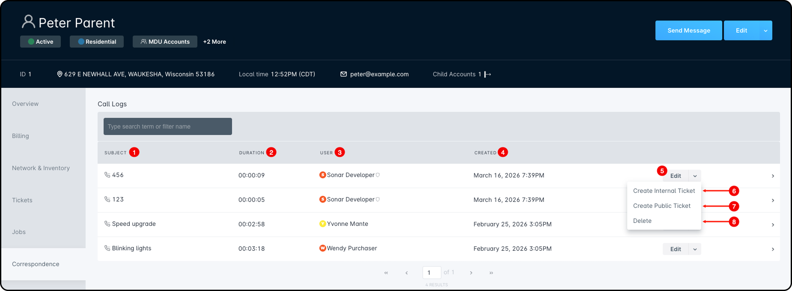
Task: Click the location pin icon by address
Action: [x=60, y=74]
